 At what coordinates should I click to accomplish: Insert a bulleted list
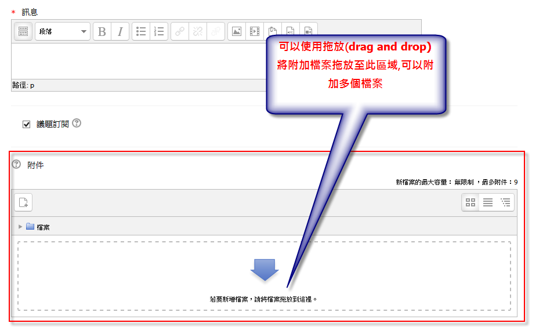coord(141,31)
